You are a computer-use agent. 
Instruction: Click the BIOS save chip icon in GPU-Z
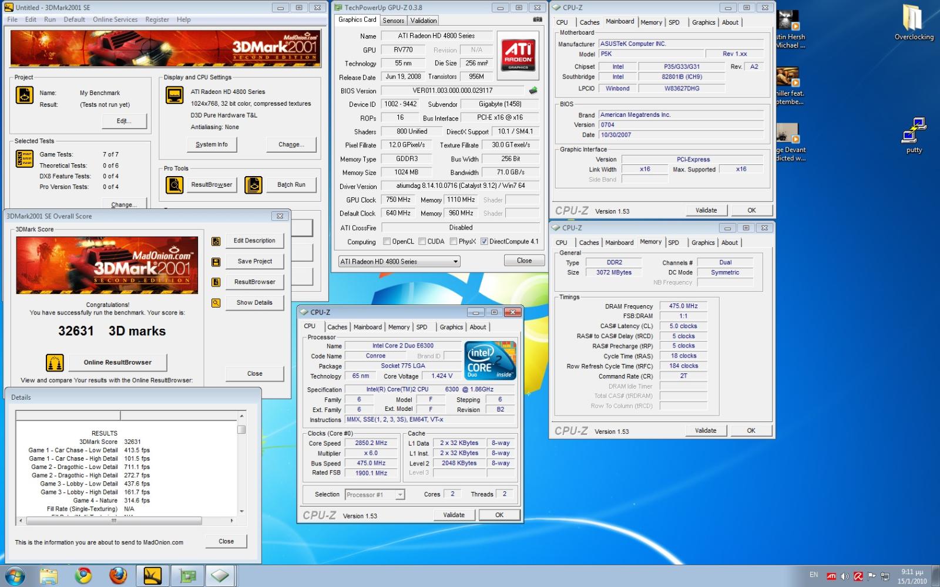pyautogui.click(x=533, y=90)
